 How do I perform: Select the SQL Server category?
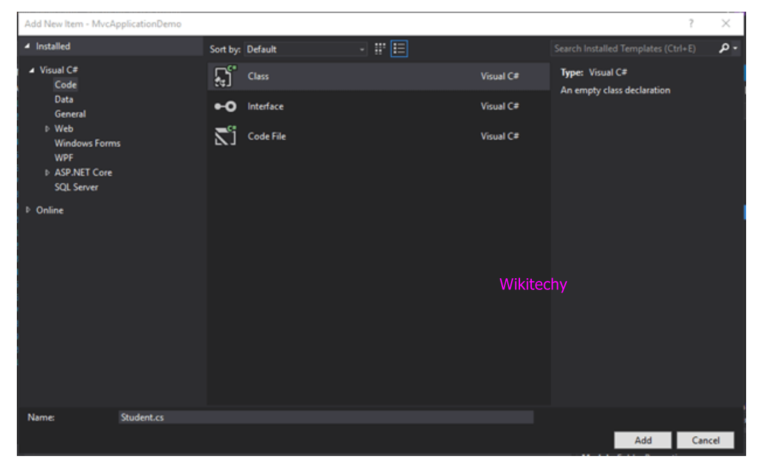(76, 187)
